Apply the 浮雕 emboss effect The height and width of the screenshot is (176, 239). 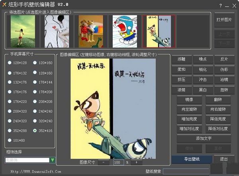pyautogui.click(x=182, y=59)
